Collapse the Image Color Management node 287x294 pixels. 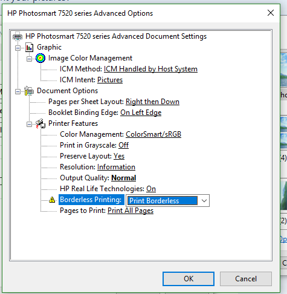point(29,59)
